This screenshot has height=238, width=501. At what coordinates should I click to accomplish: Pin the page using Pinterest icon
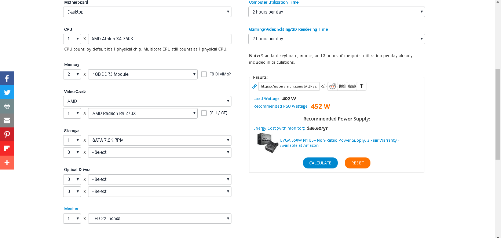[7, 134]
